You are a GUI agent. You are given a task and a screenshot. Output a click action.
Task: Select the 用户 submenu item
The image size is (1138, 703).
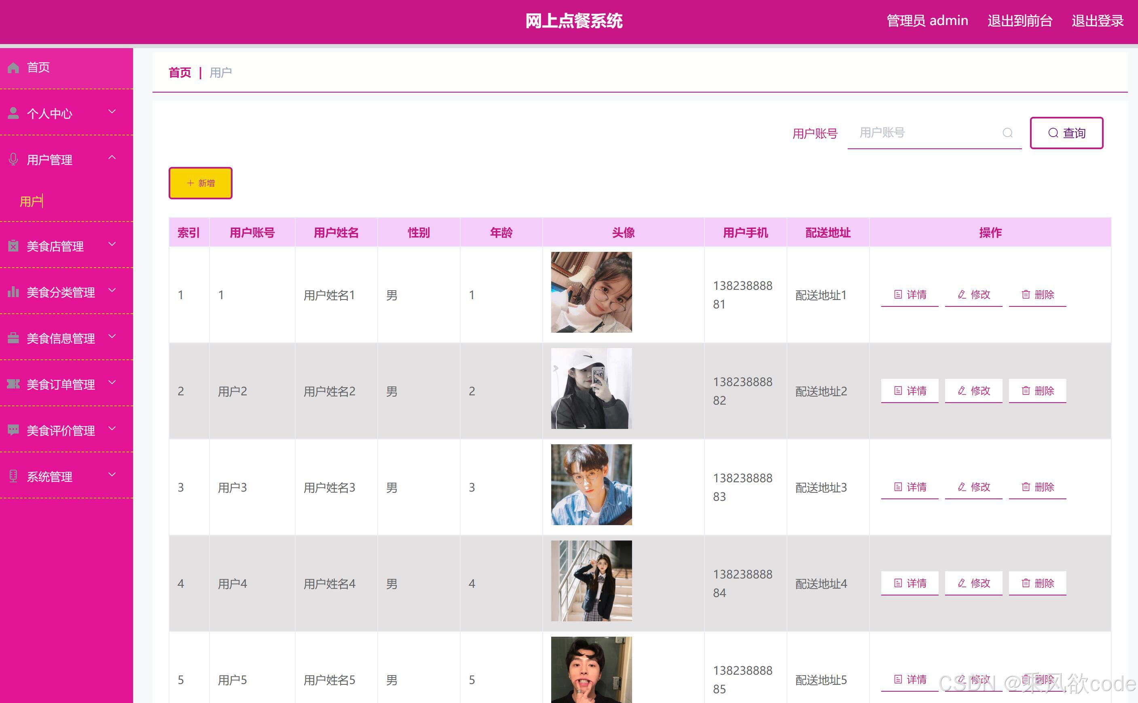tap(31, 201)
